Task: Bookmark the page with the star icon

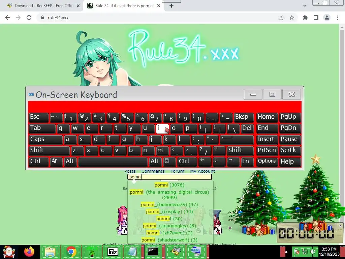Action: pyautogui.click(x=292, y=18)
